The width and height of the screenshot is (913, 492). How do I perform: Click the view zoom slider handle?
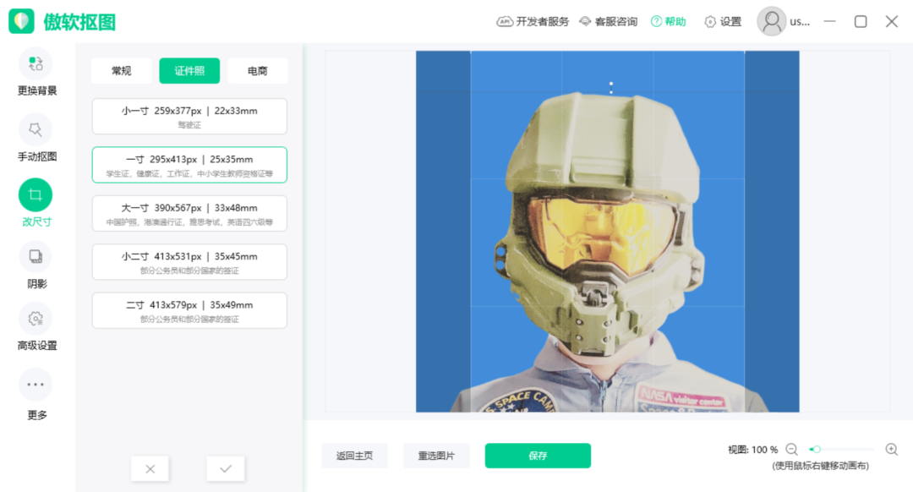click(x=817, y=450)
